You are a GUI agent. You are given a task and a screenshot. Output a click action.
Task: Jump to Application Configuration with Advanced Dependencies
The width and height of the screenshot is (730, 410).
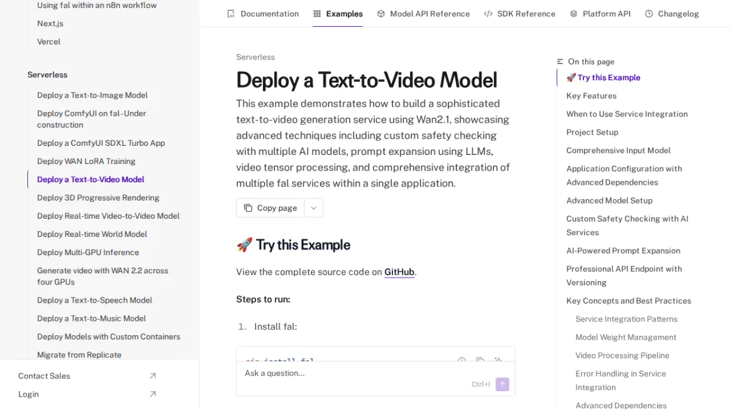click(624, 176)
